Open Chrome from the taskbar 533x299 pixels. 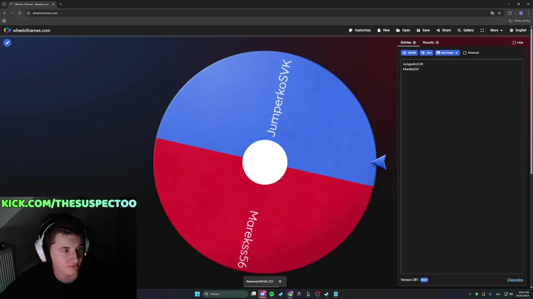coord(290,294)
